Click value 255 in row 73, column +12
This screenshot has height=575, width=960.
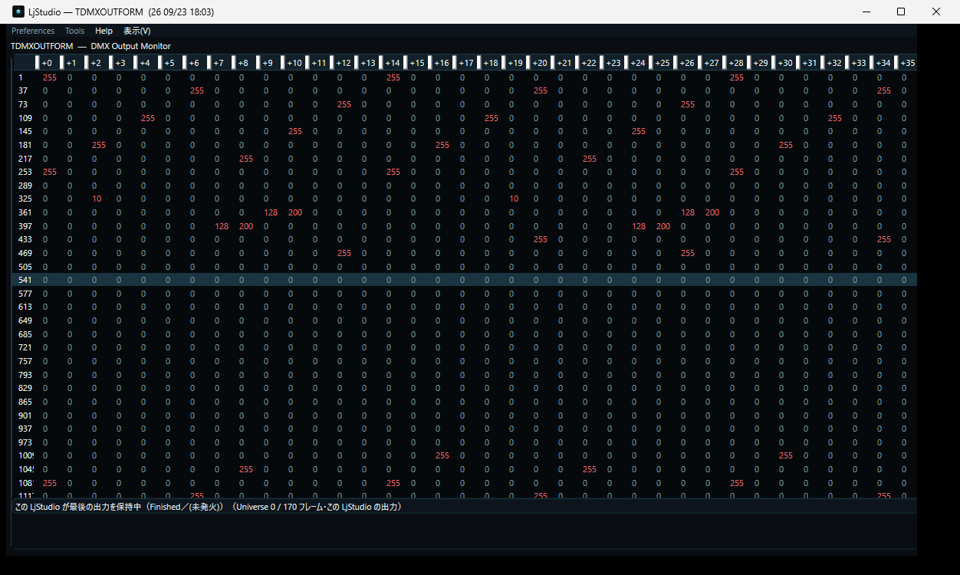[344, 104]
